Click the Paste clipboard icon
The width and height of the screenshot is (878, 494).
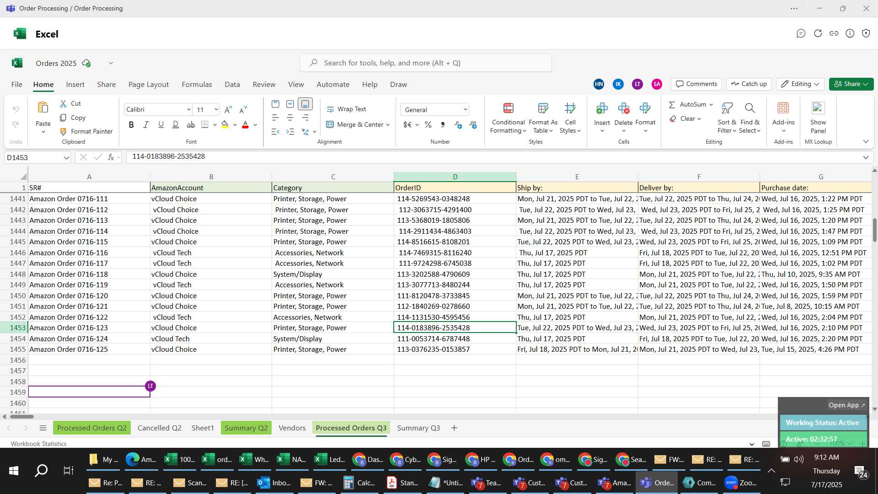pos(43,108)
